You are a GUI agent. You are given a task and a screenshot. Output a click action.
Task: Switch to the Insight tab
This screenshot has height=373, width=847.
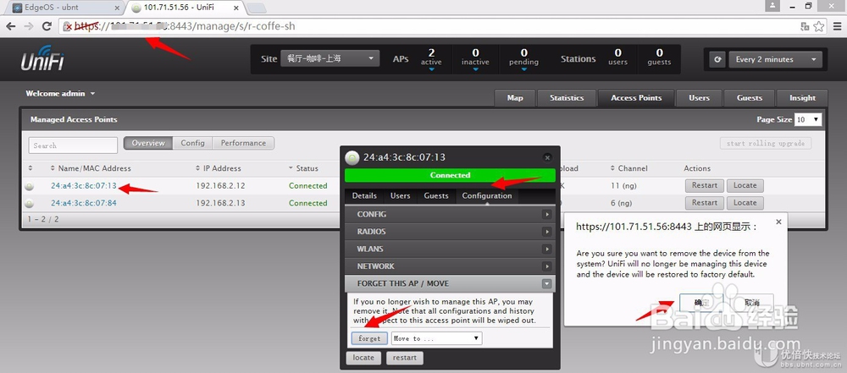[x=802, y=98]
